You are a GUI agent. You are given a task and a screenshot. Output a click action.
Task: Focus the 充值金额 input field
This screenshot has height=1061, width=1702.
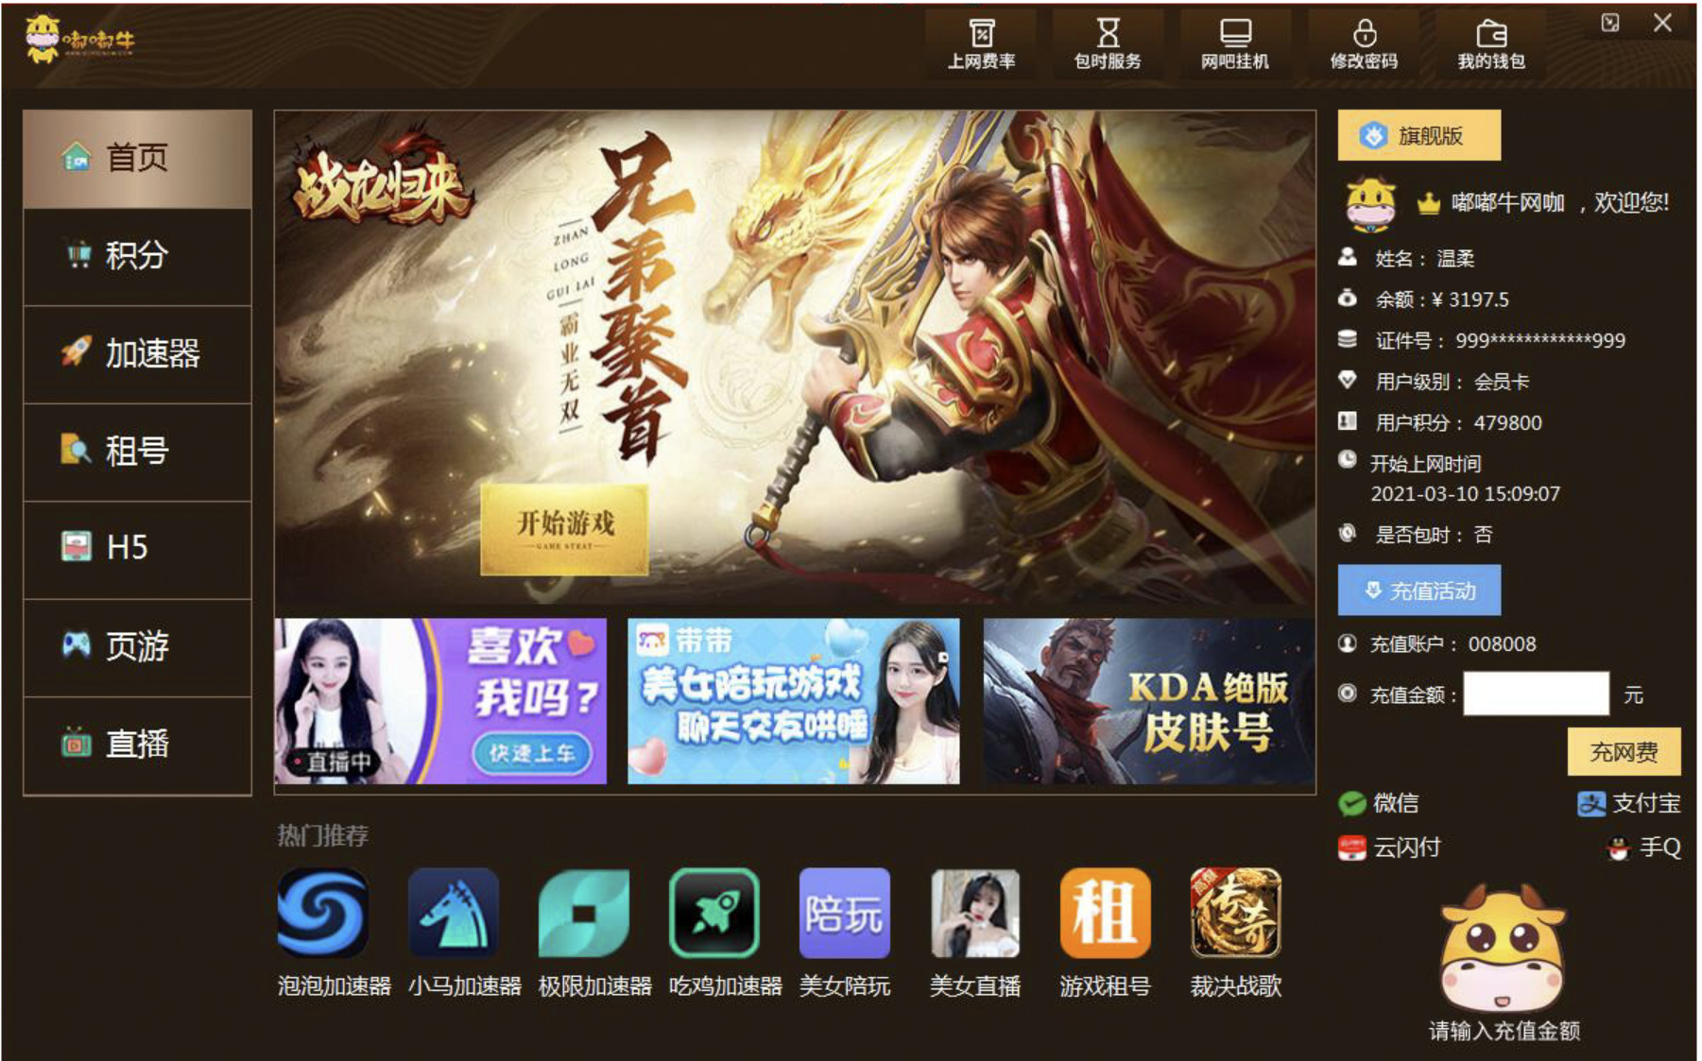coord(1536,694)
